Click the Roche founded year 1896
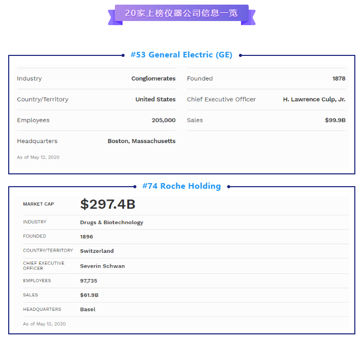This screenshot has width=362, height=339. 86,237
